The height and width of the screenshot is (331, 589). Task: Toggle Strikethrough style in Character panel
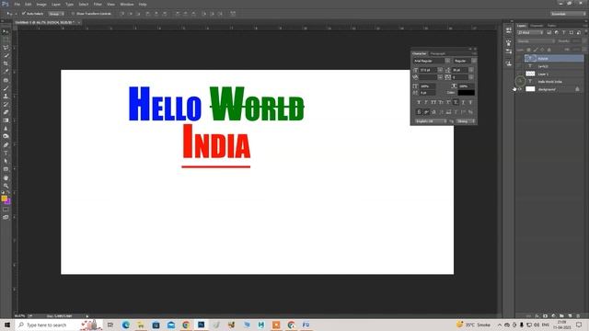470,102
